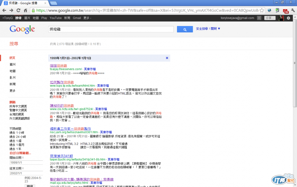Open Google settings gear icon
297x187 pixels.
[288, 18]
